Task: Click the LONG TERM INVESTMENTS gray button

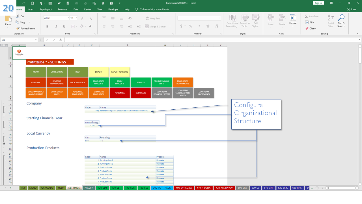Action: click(204, 93)
